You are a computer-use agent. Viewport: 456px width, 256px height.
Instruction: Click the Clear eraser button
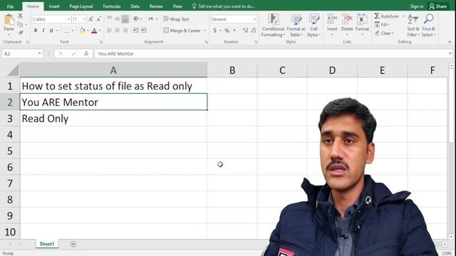coord(384,33)
